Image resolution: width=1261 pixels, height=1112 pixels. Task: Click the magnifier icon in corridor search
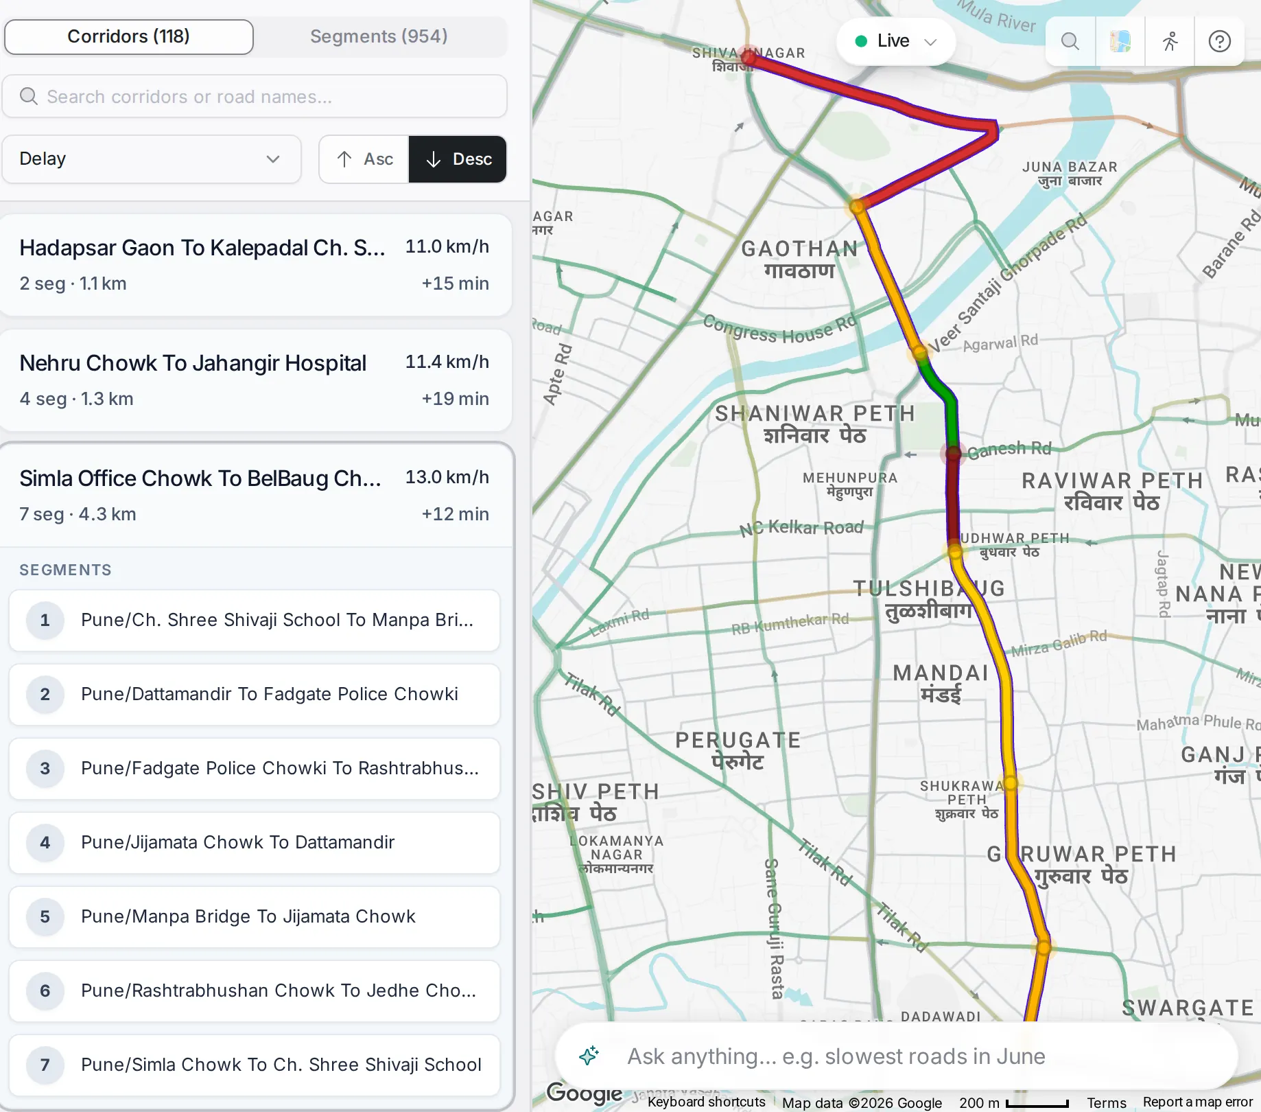tap(28, 96)
